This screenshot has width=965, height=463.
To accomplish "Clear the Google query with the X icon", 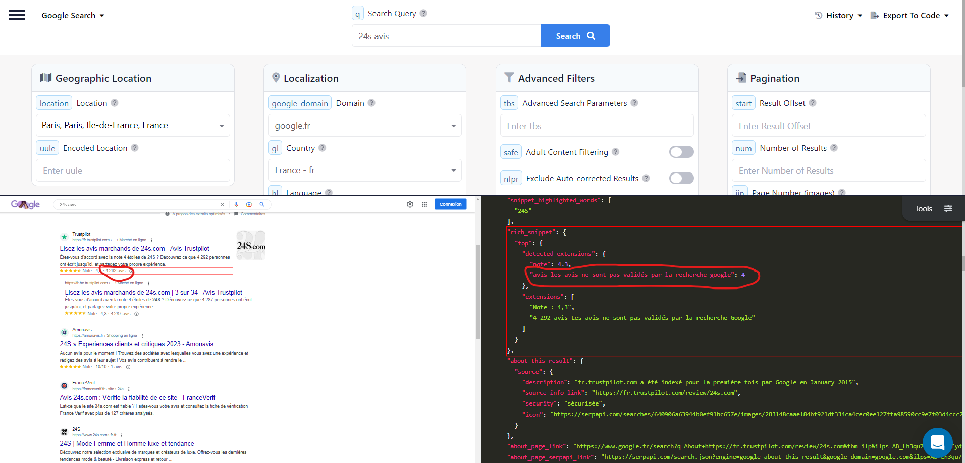I will tap(222, 204).
